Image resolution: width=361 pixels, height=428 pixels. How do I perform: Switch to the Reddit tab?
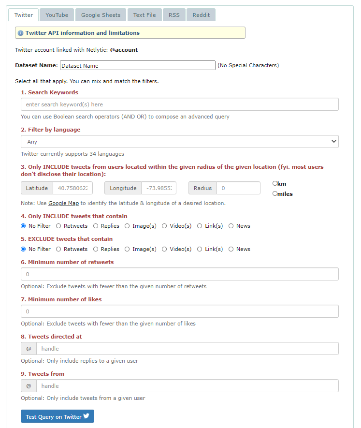(201, 15)
